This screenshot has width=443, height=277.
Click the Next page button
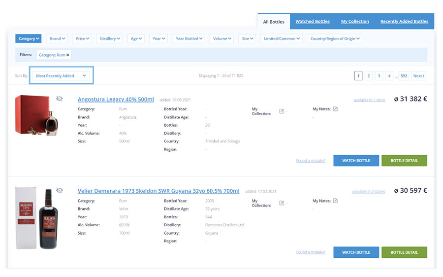(418, 76)
